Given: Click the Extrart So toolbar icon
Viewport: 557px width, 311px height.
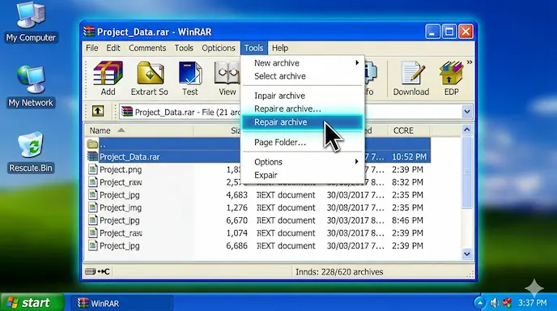Looking at the screenshot, I should coord(150,73).
